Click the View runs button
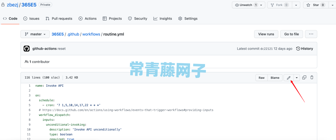 click(x=266, y=34)
